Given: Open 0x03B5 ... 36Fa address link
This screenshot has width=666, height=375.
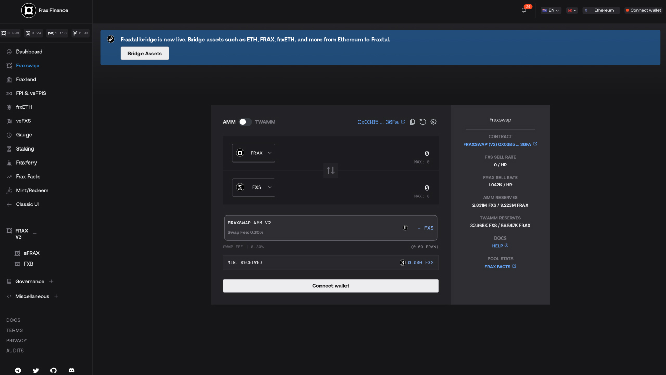Looking at the screenshot, I should coord(381,122).
